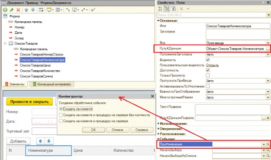Click the Имя property field
This screenshot has height=160, width=271.
[x=238, y=26]
